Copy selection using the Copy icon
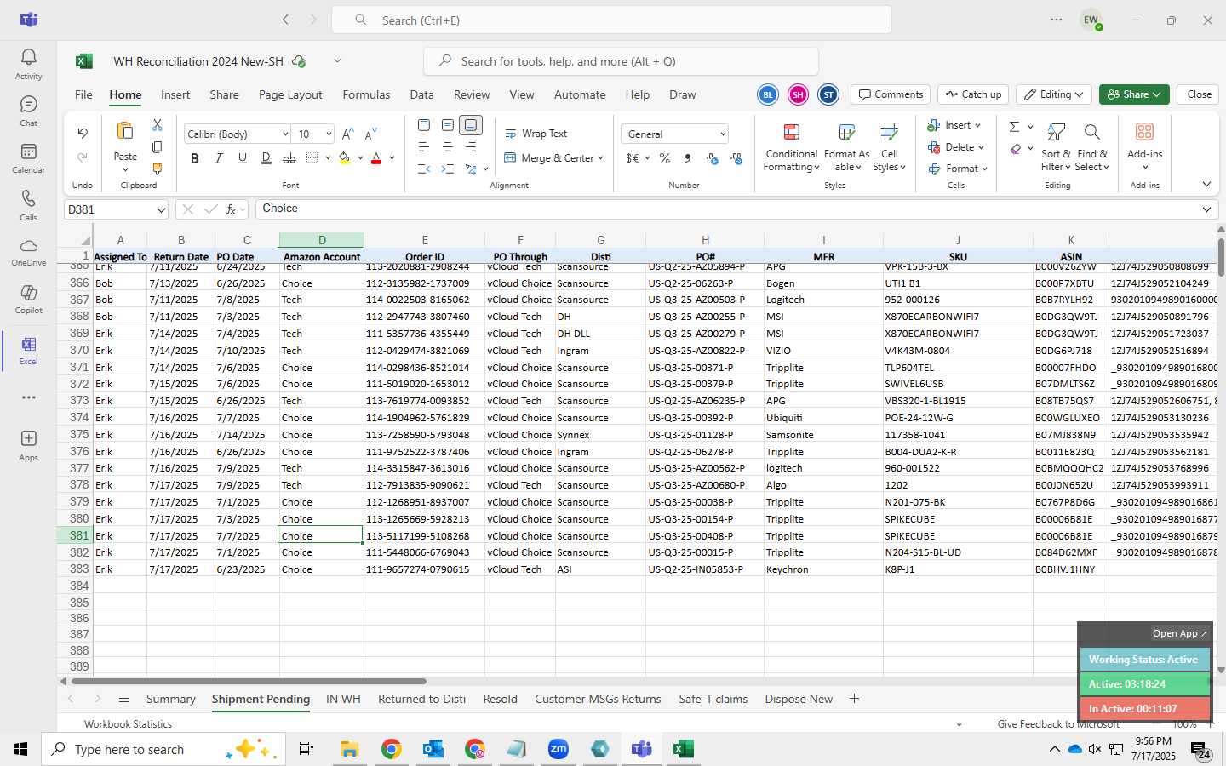 [158, 147]
